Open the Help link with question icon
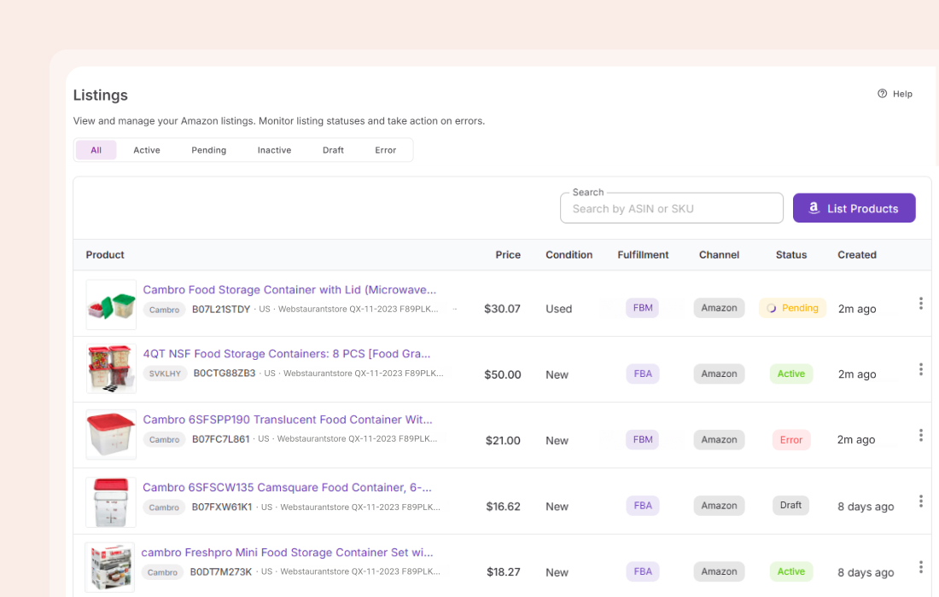 895,94
